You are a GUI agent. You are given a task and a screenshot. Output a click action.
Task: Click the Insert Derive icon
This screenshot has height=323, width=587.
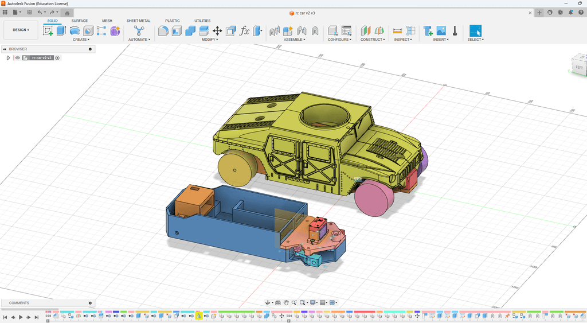(428, 31)
